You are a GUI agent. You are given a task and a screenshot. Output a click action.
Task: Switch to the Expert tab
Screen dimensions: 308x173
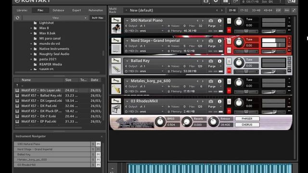(x=77, y=10)
